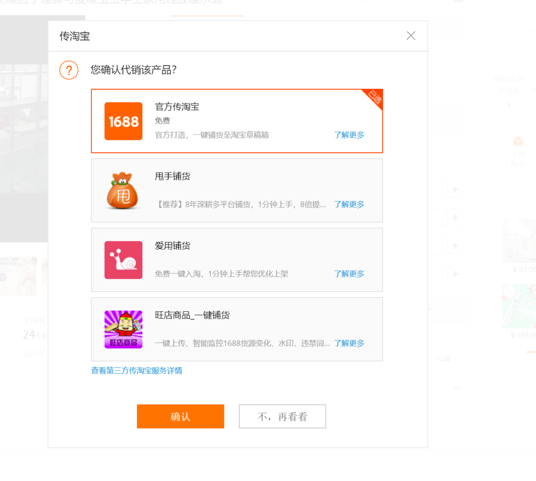Viewport: 536px width, 481px height.
Task: Click the 您确认代销该产品? prompt text
Action: pos(134,70)
